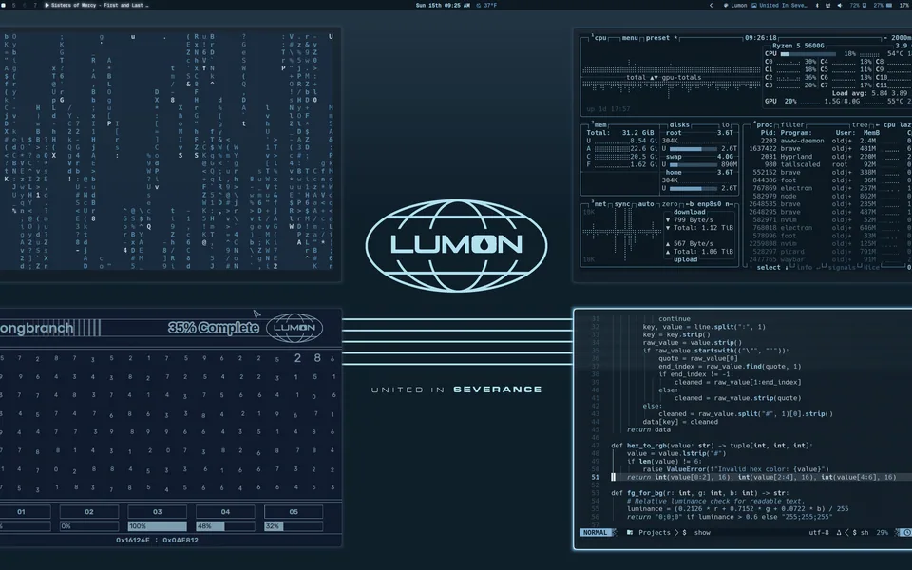
Task: Click the enlarged number 8 in the refiner grid
Action: [x=317, y=358]
